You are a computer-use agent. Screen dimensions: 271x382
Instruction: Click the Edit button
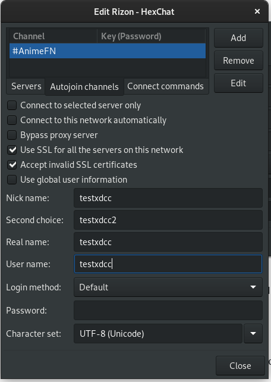pos(238,83)
